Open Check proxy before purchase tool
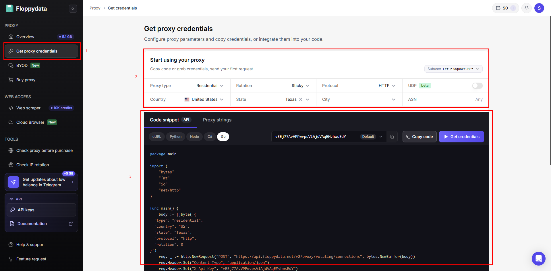551x271 pixels. (x=41, y=150)
